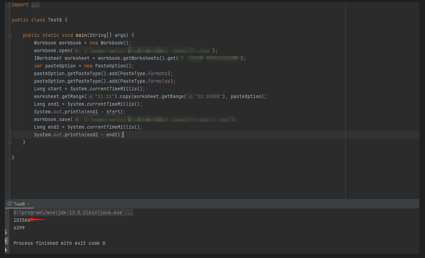Click the 'Long start' variable declaration
Screen dimensions: 425x258
48,89
